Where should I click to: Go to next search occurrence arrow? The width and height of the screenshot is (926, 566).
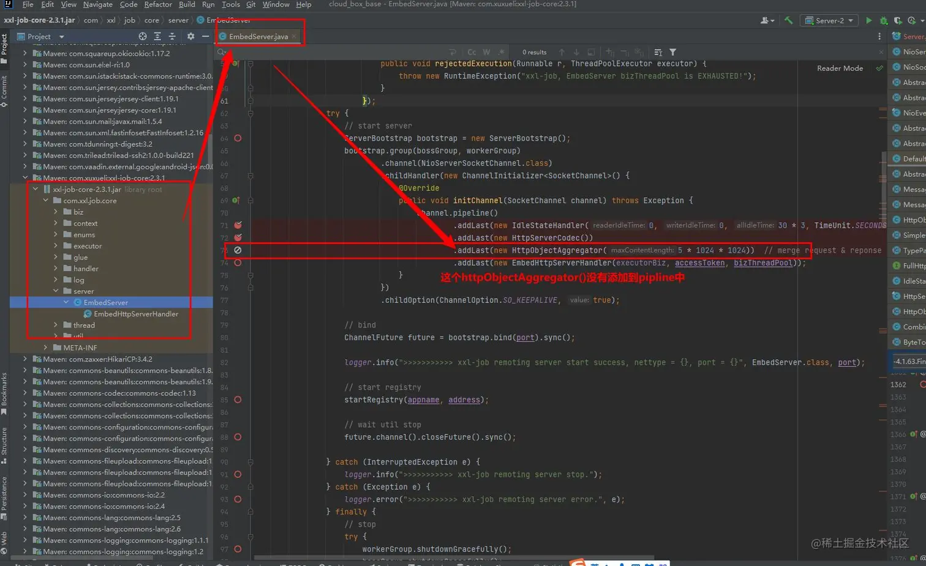point(576,52)
